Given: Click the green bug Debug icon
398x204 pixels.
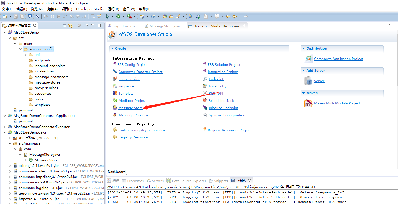Looking at the screenshot, I should [107, 16].
